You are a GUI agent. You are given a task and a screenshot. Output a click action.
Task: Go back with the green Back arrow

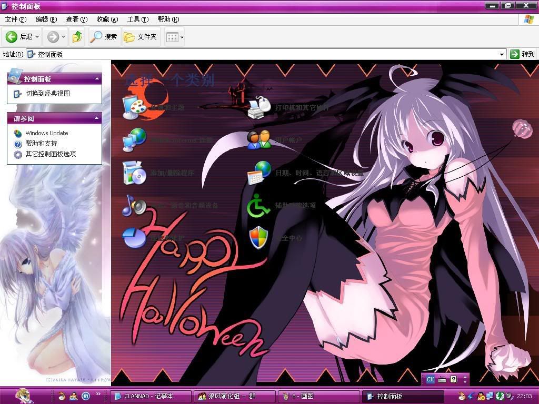[x=12, y=37]
